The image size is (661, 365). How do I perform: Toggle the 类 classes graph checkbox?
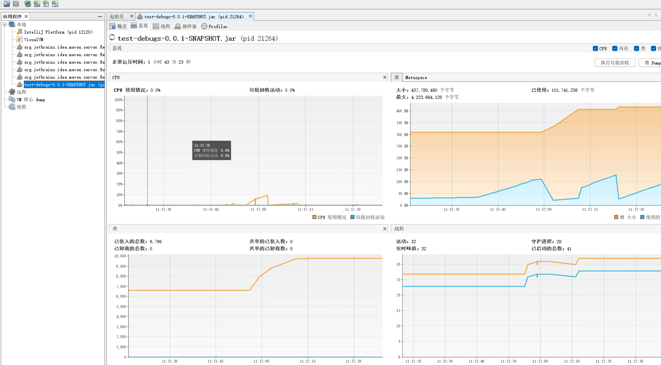636,48
